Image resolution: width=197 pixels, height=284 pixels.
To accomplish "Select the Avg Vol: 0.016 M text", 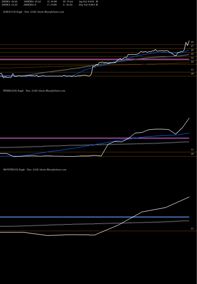I will [88, 2].
